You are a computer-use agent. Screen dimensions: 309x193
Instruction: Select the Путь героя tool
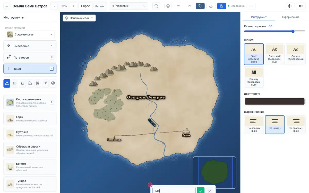(30, 57)
